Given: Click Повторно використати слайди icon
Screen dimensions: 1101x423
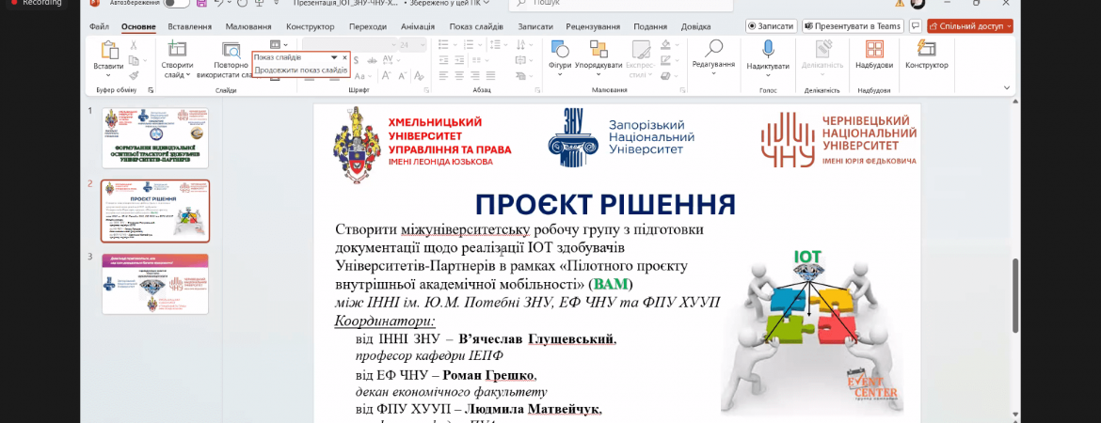Looking at the screenshot, I should tap(231, 49).
